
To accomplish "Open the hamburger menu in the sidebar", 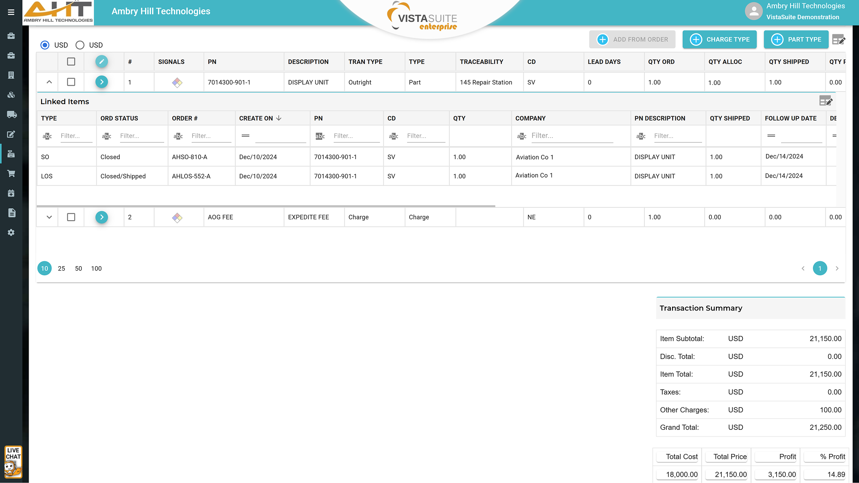I will pos(11,13).
